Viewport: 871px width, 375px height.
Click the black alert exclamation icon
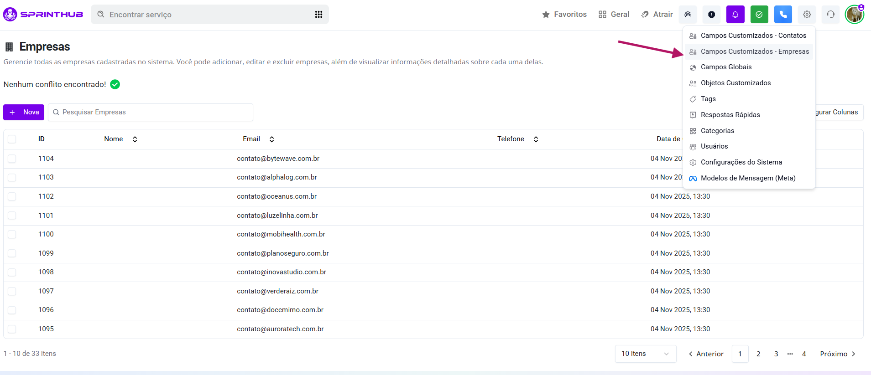pos(711,15)
